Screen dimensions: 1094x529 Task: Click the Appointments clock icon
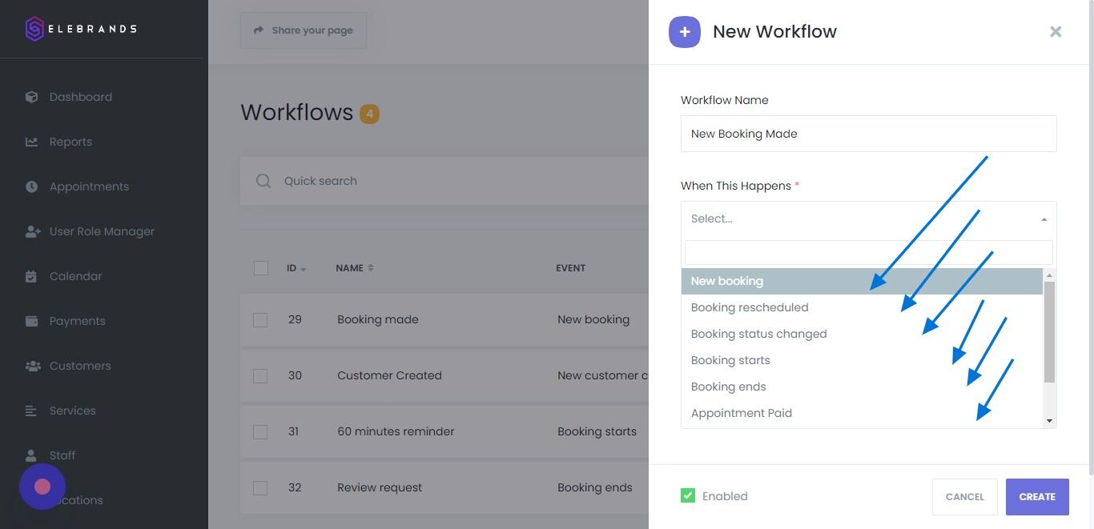pyautogui.click(x=32, y=186)
